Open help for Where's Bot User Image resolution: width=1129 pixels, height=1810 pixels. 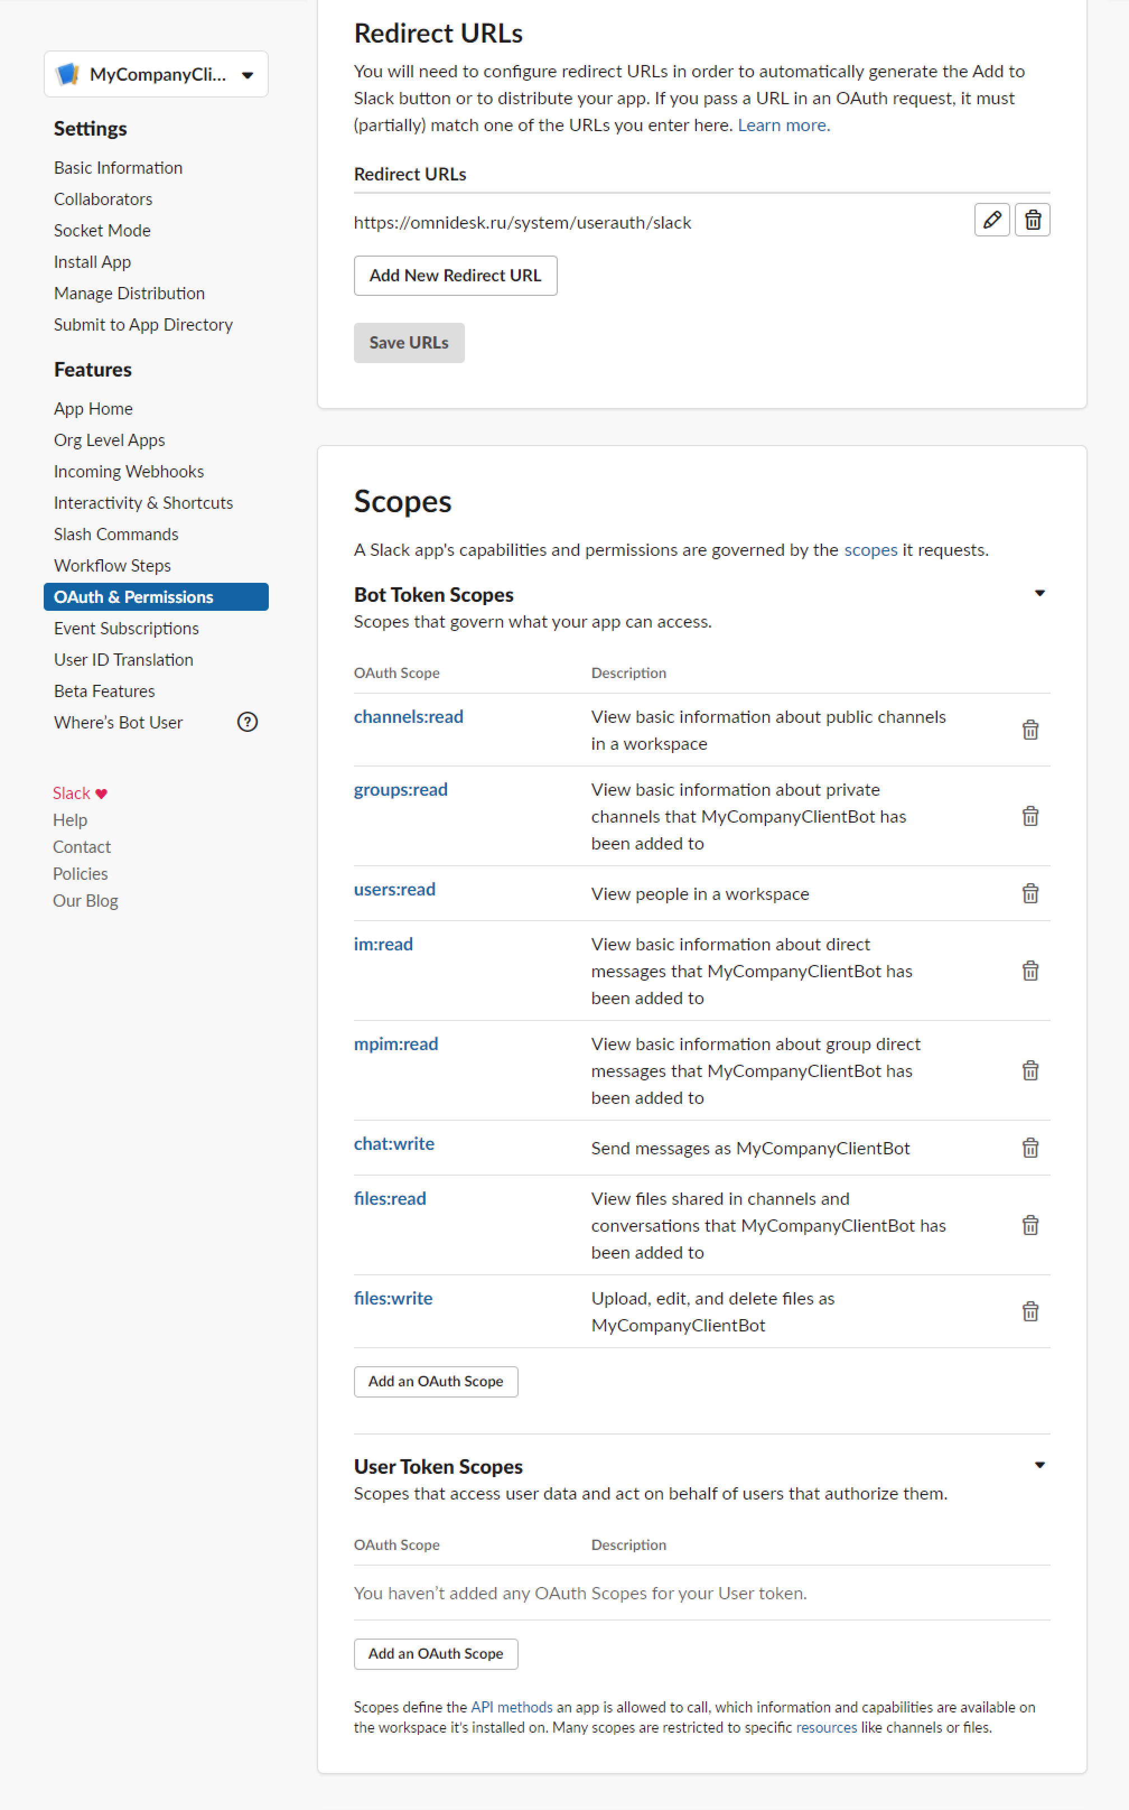[247, 722]
